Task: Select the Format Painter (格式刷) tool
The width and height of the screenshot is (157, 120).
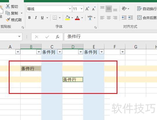Action: click(x=14, y=20)
